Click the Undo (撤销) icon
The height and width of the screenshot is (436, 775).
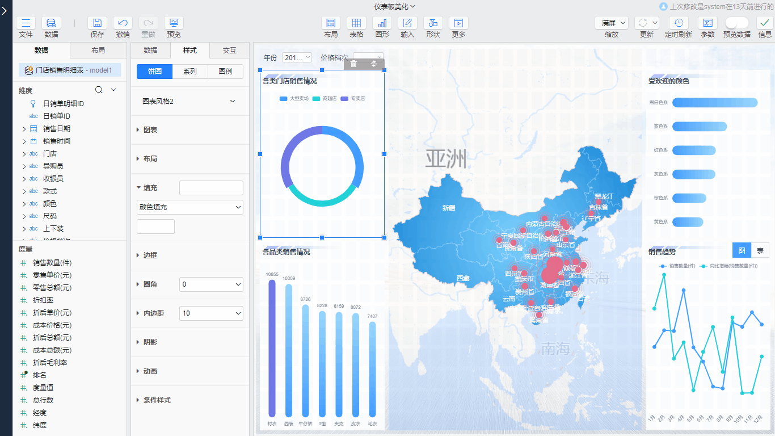click(123, 23)
